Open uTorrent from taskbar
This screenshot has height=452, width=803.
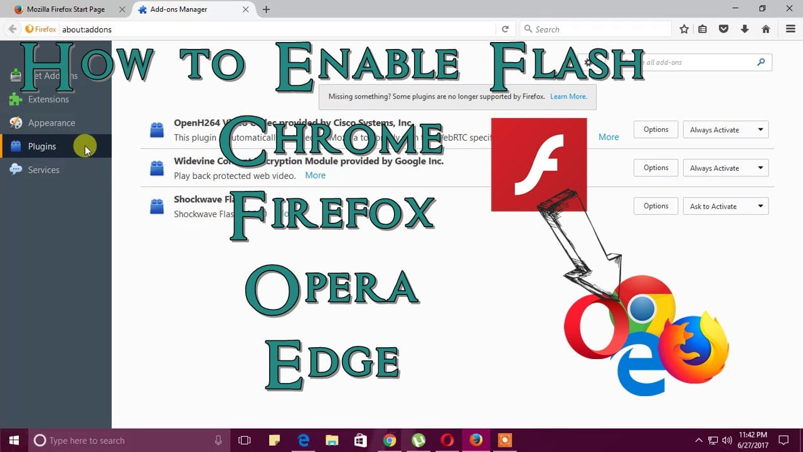point(418,440)
